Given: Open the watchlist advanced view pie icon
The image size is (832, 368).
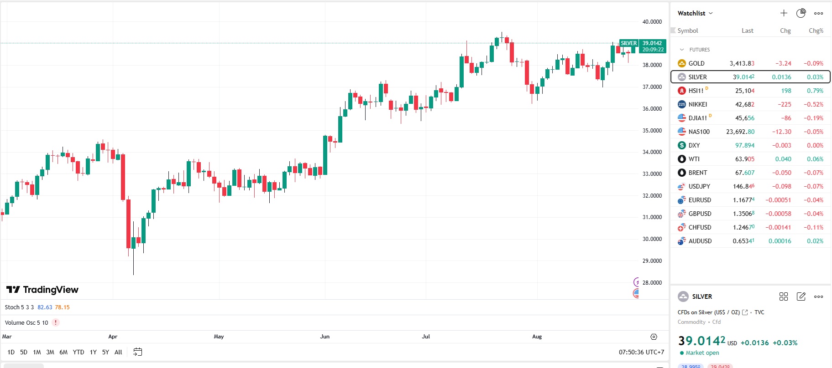Looking at the screenshot, I should [x=801, y=13].
